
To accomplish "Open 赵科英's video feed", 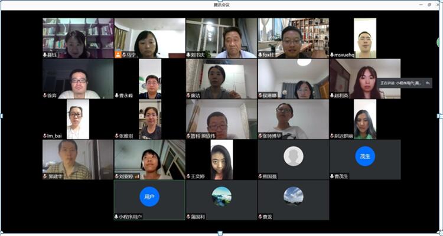I will click(x=365, y=78).
